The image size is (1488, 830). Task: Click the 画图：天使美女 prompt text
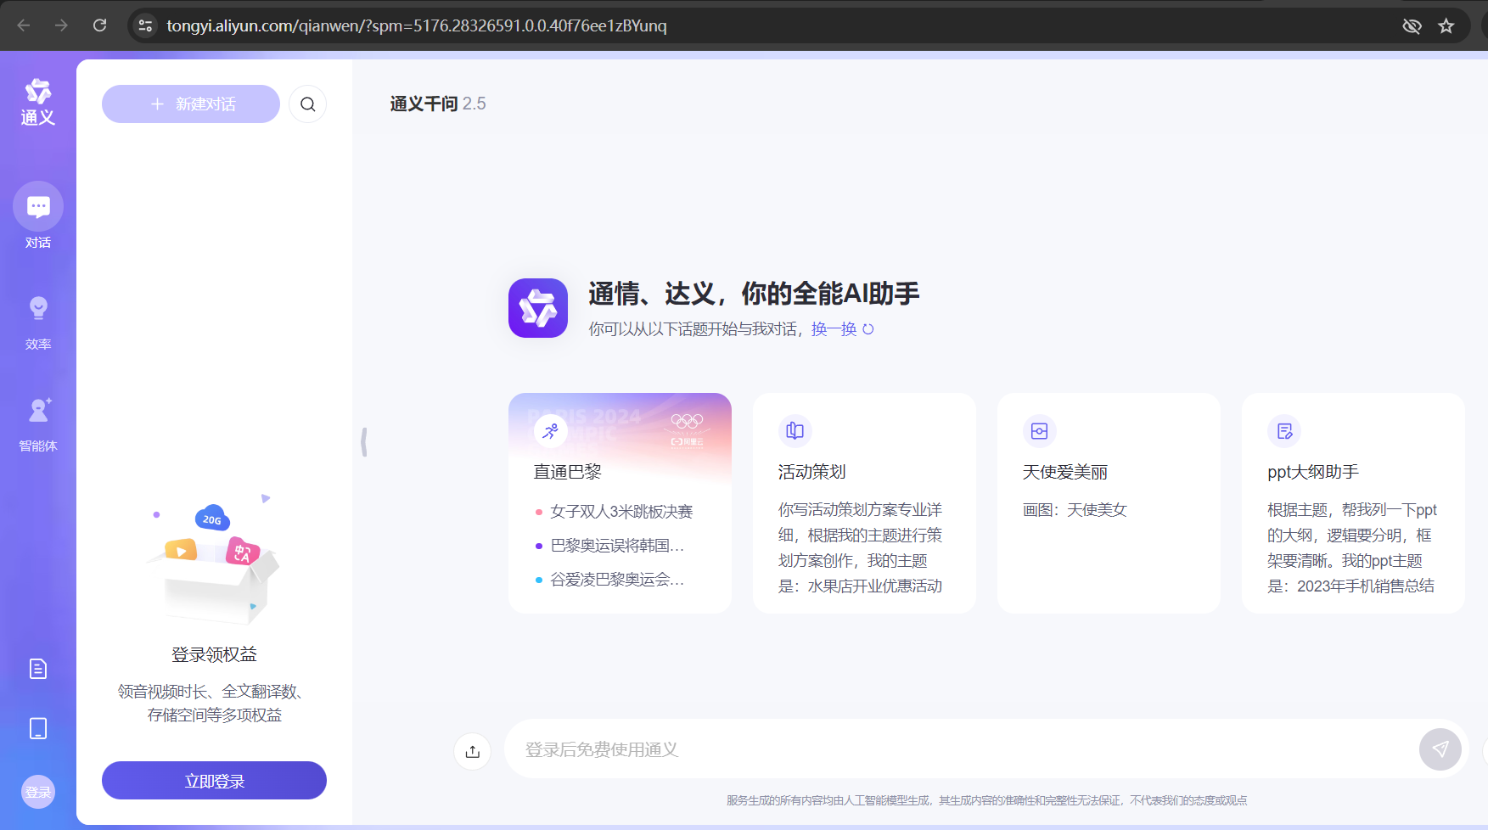pos(1075,510)
